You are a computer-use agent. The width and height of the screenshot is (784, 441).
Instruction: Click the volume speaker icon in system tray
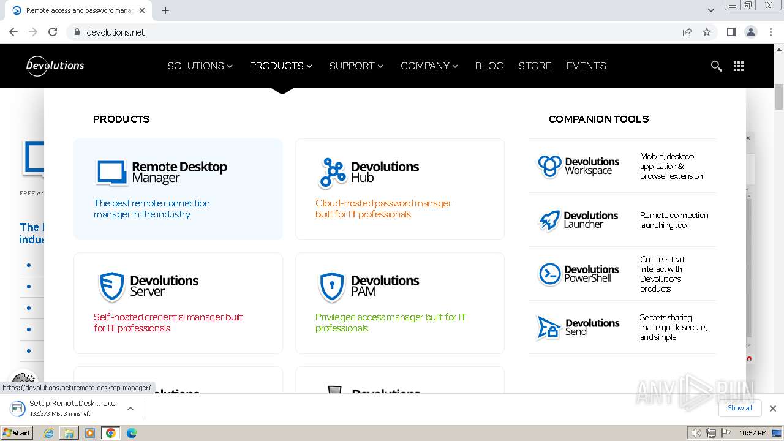coord(696,433)
